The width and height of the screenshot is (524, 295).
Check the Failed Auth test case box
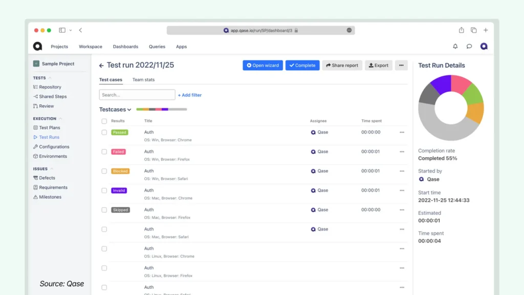(104, 152)
